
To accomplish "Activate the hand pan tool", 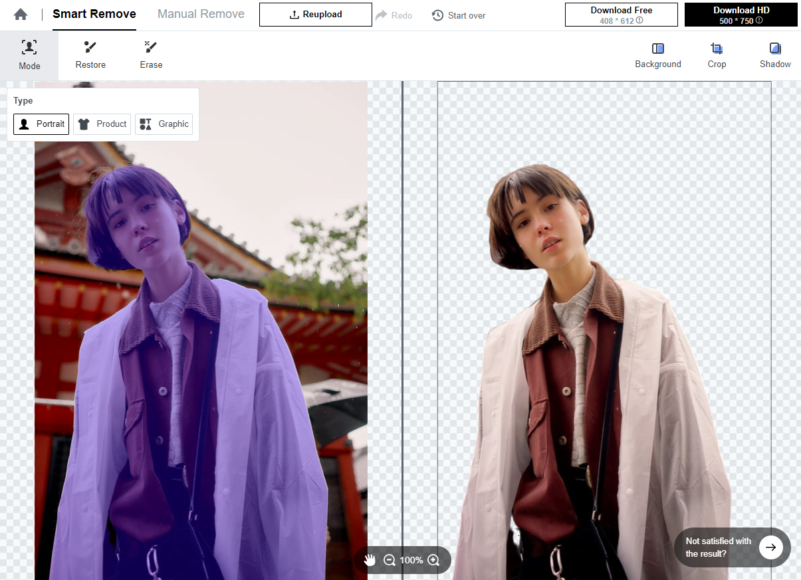I will 370,560.
